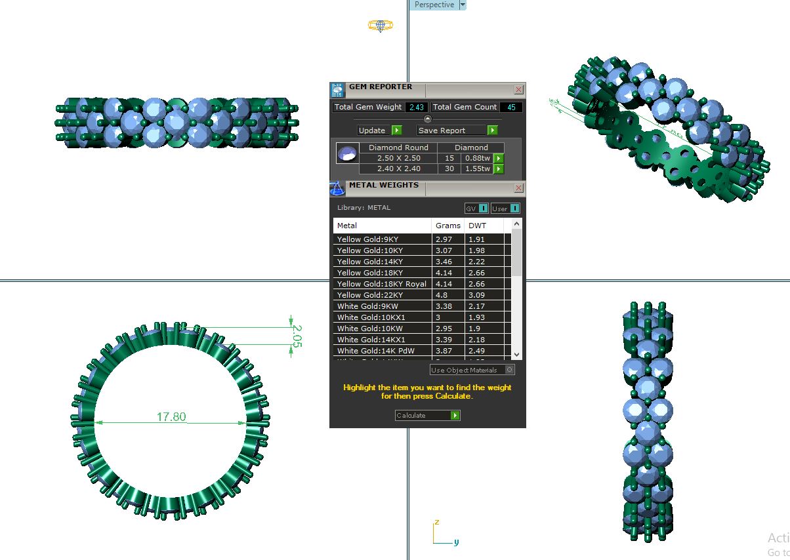This screenshot has width=790, height=560.
Task: Click the 3.87 grams cell for 14K PdW
Action: coord(448,351)
